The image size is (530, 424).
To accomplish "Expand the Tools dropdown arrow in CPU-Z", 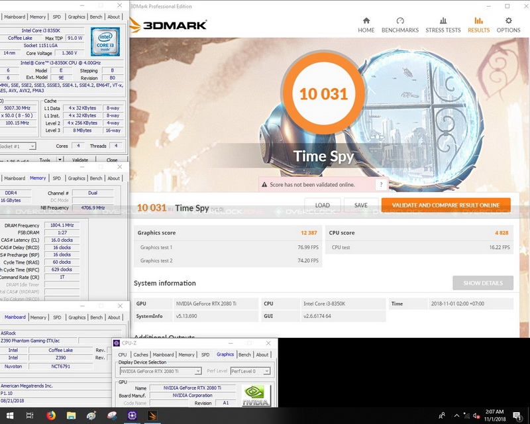I will (60, 160).
